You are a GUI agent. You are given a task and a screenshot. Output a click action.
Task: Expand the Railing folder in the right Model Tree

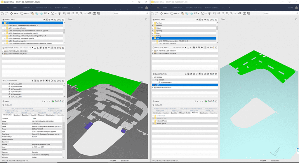click(153, 36)
